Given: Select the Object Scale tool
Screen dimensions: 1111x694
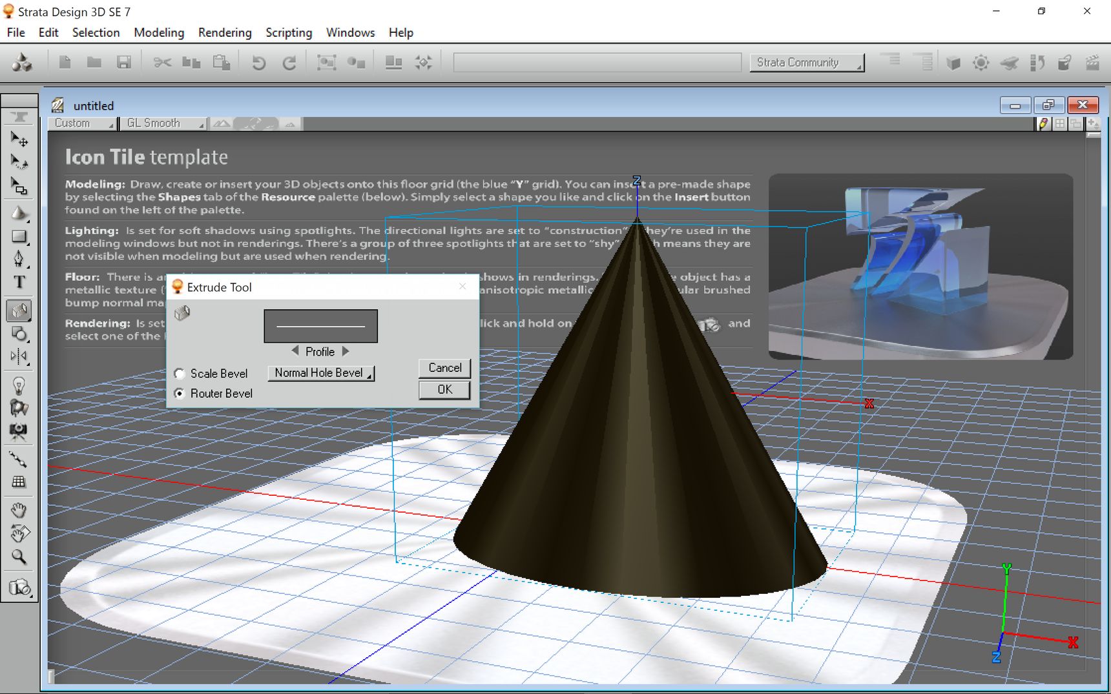Looking at the screenshot, I should [19, 186].
